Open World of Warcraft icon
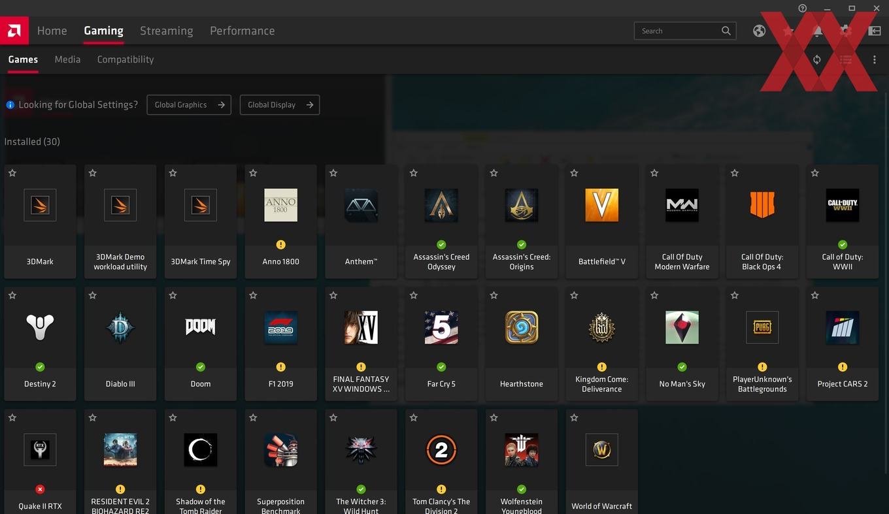The image size is (889, 514). pyautogui.click(x=601, y=450)
